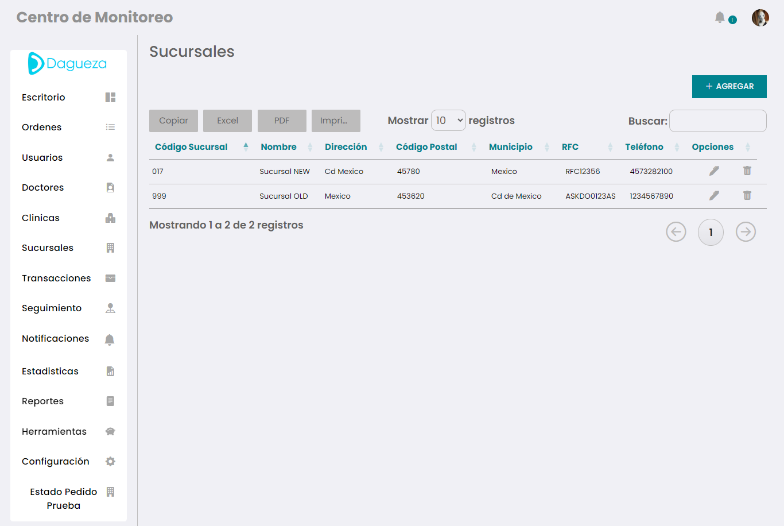Screen dimensions: 784x526
Task: Switch to the Sucursales section
Action: pyautogui.click(x=48, y=247)
